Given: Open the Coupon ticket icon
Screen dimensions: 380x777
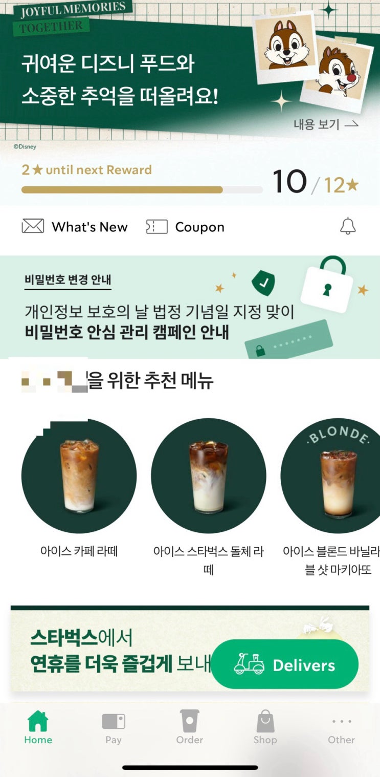Looking at the screenshot, I should click(157, 227).
